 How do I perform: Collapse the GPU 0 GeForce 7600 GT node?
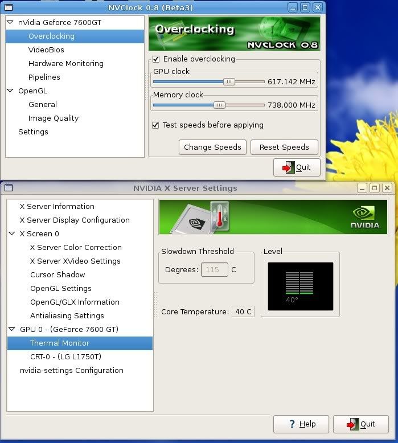(12, 329)
